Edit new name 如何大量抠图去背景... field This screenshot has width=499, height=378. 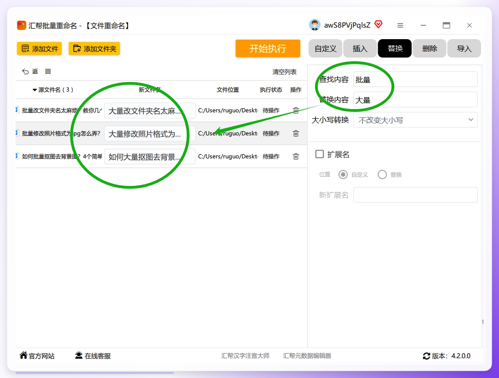pos(150,157)
